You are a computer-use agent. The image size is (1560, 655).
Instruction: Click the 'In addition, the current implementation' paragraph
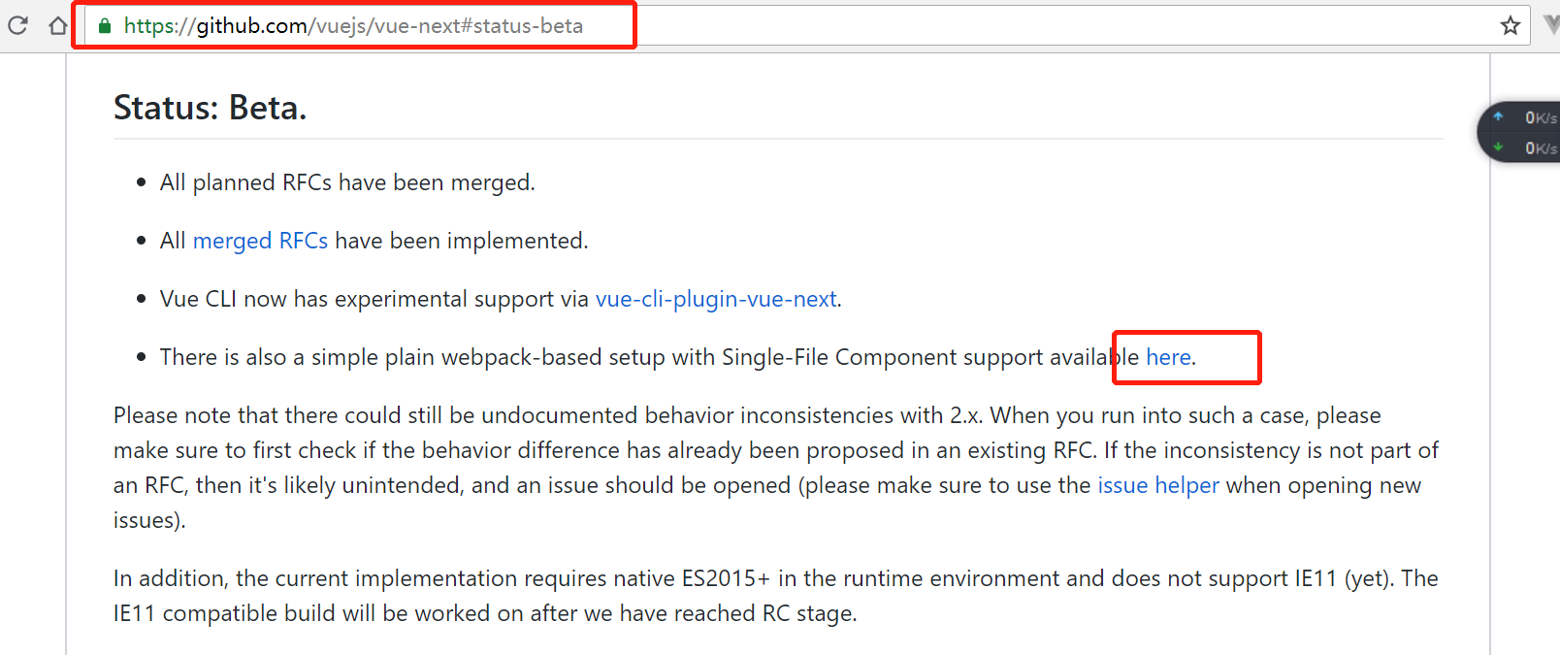[x=776, y=596]
